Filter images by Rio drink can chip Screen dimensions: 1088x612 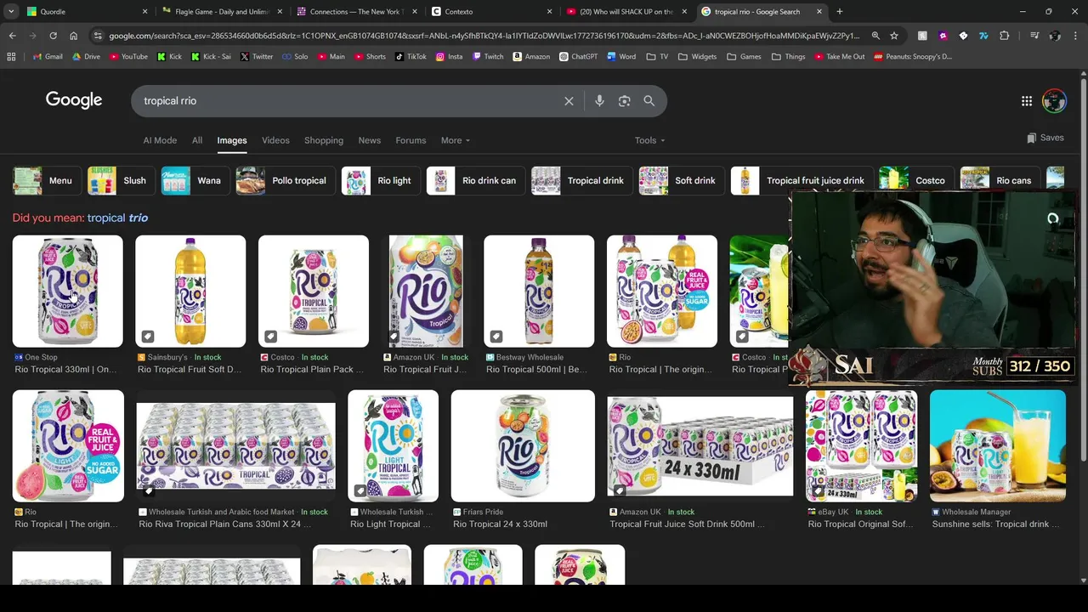475,180
